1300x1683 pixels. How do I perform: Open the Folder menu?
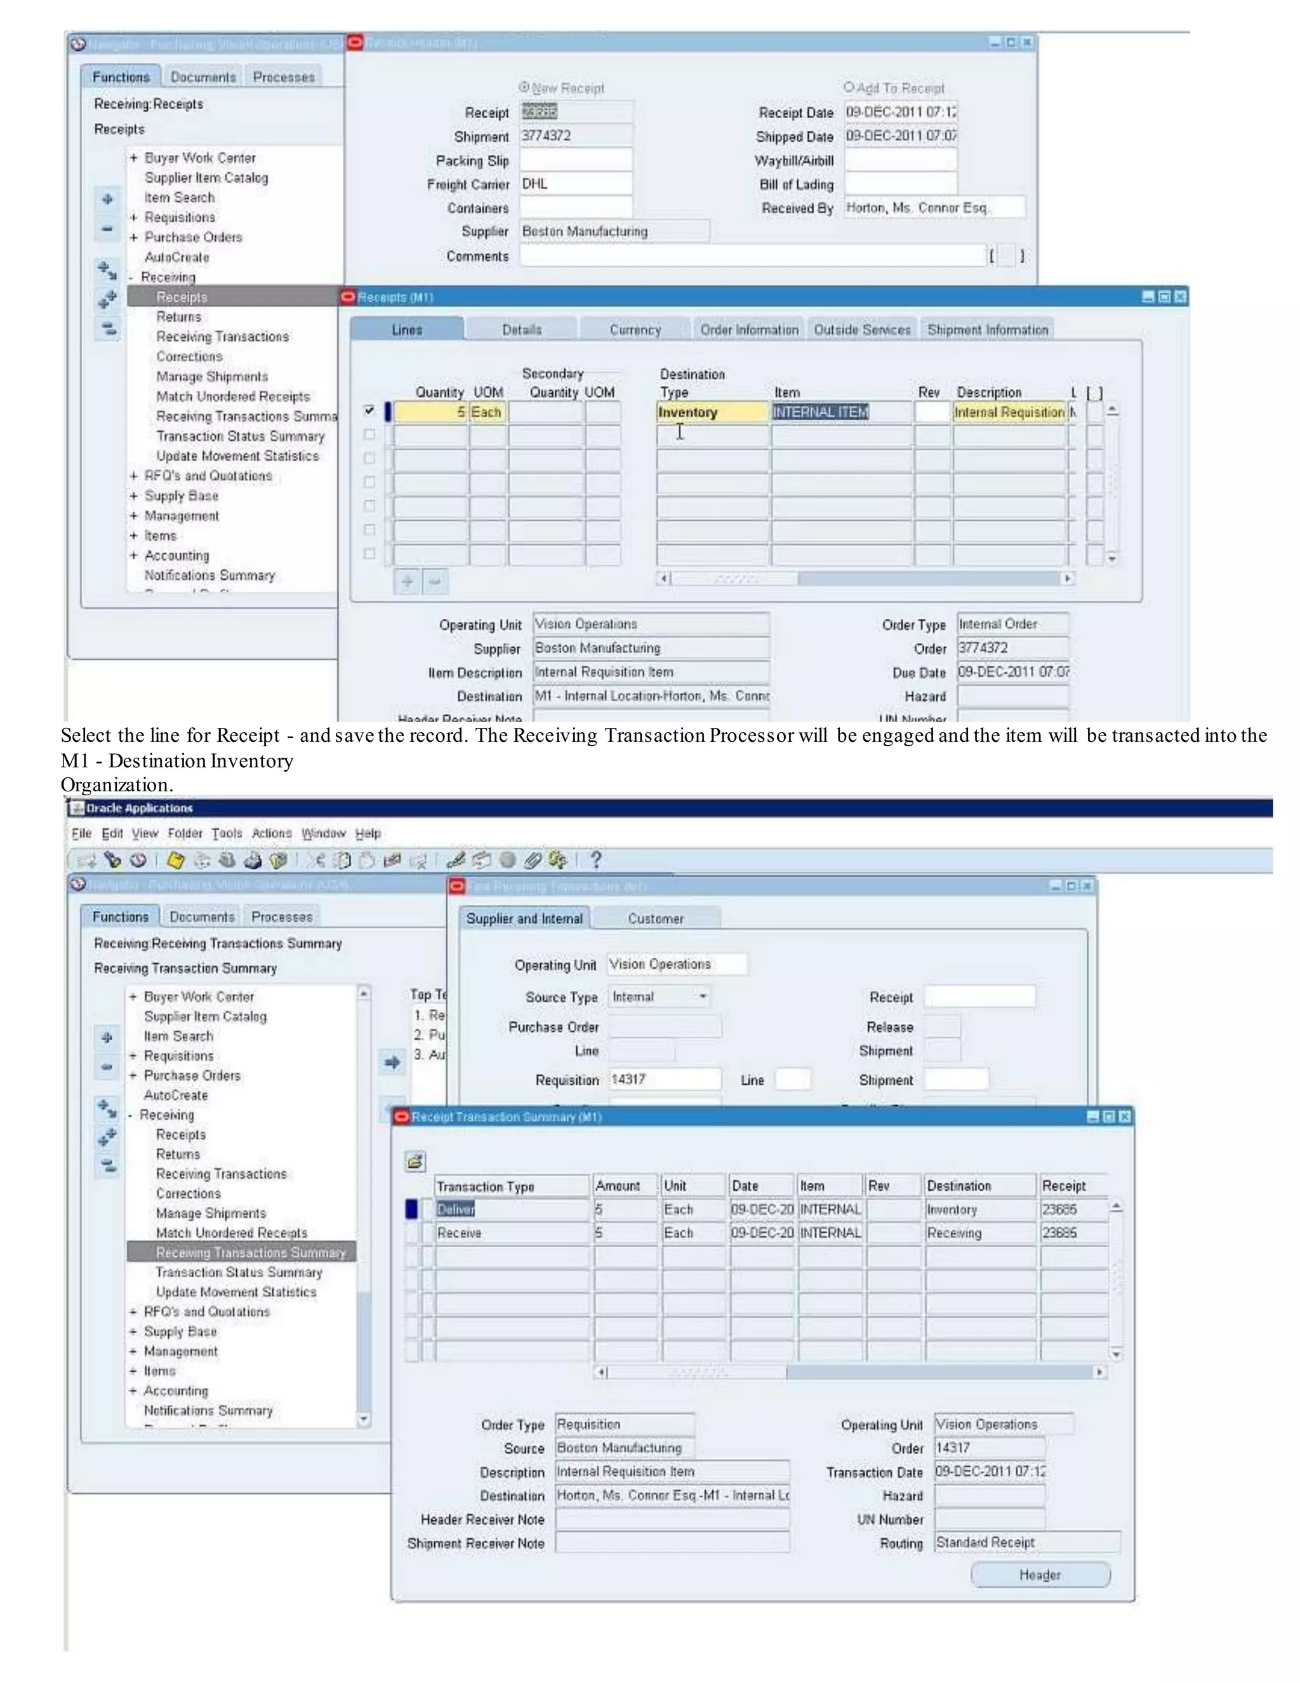click(x=185, y=833)
